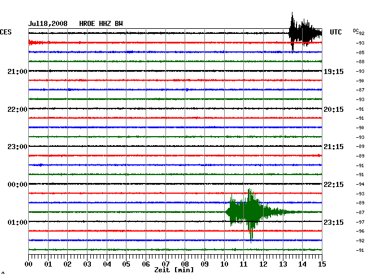Click the 23:15 UTC time label

pyautogui.click(x=334, y=222)
